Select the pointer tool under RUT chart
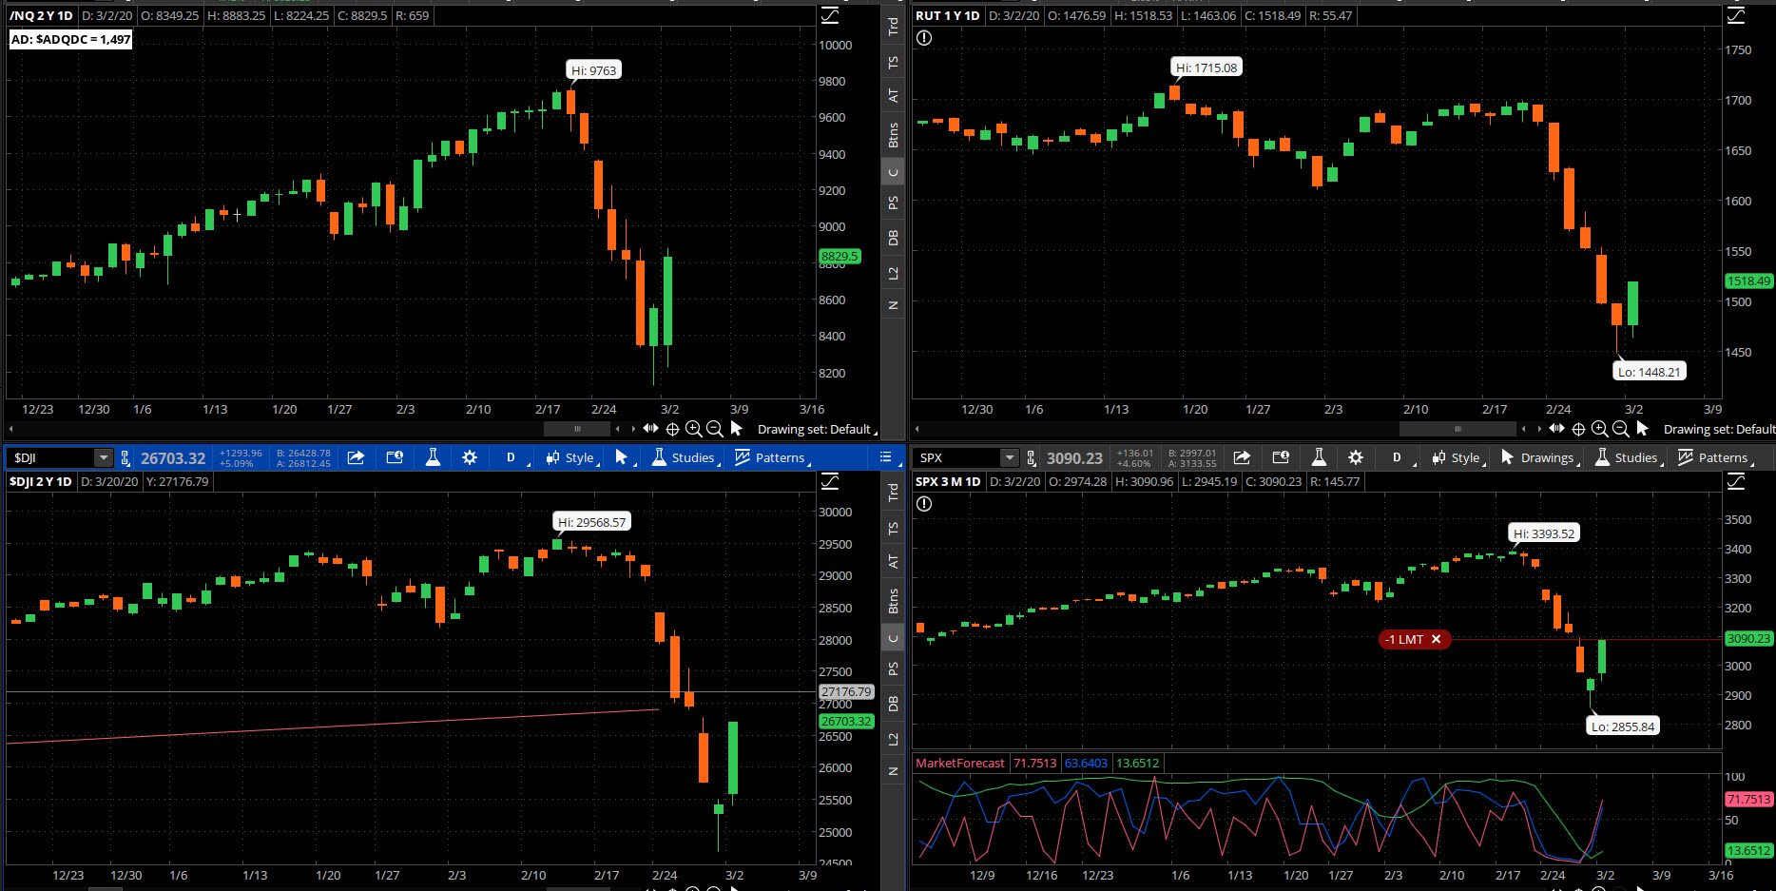The width and height of the screenshot is (1776, 891). pos(1643,429)
